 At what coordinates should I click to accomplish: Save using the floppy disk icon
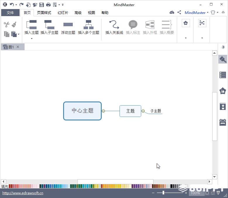point(42,5)
